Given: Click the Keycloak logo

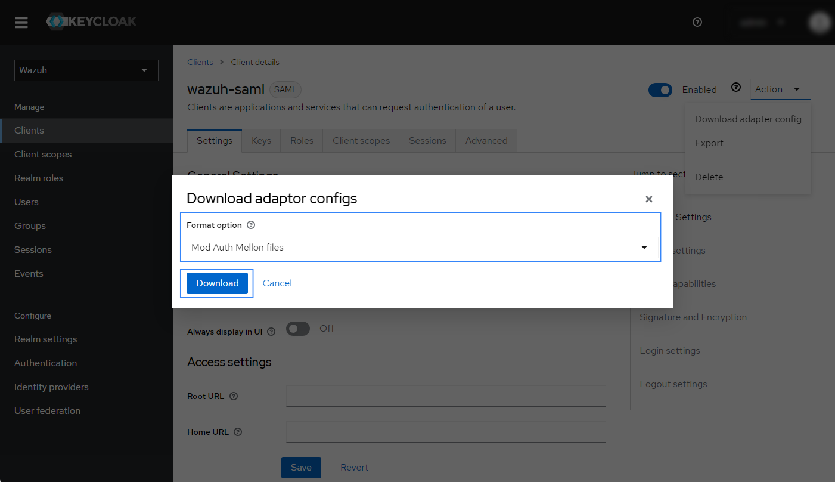Looking at the screenshot, I should coord(91,22).
